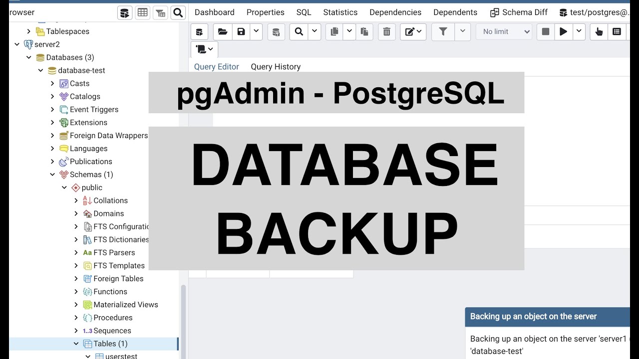Screen dimensions: 639x359
Task: Stop the query with the square icon
Action: point(546,32)
